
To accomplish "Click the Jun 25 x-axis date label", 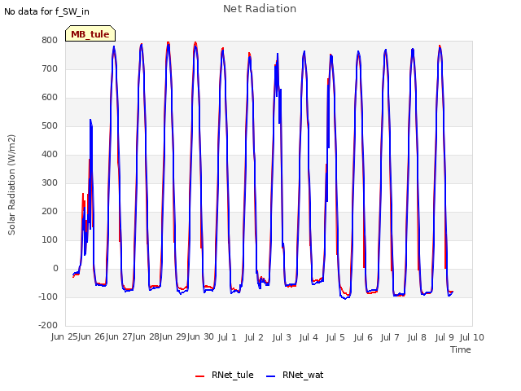I will coord(65,337).
